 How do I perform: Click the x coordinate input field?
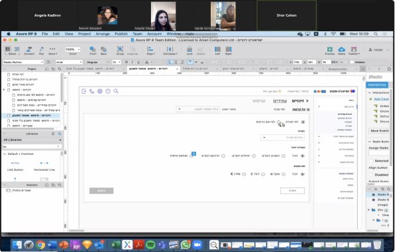click(x=297, y=62)
